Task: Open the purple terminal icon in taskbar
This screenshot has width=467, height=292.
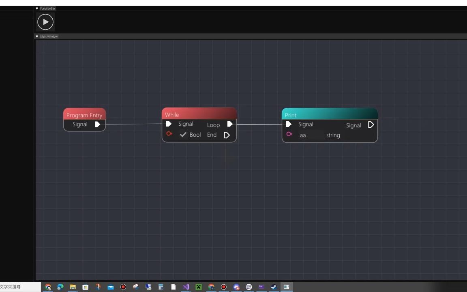Action: coord(261,287)
